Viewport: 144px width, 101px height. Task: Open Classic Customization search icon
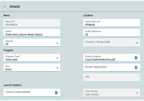[56, 93]
